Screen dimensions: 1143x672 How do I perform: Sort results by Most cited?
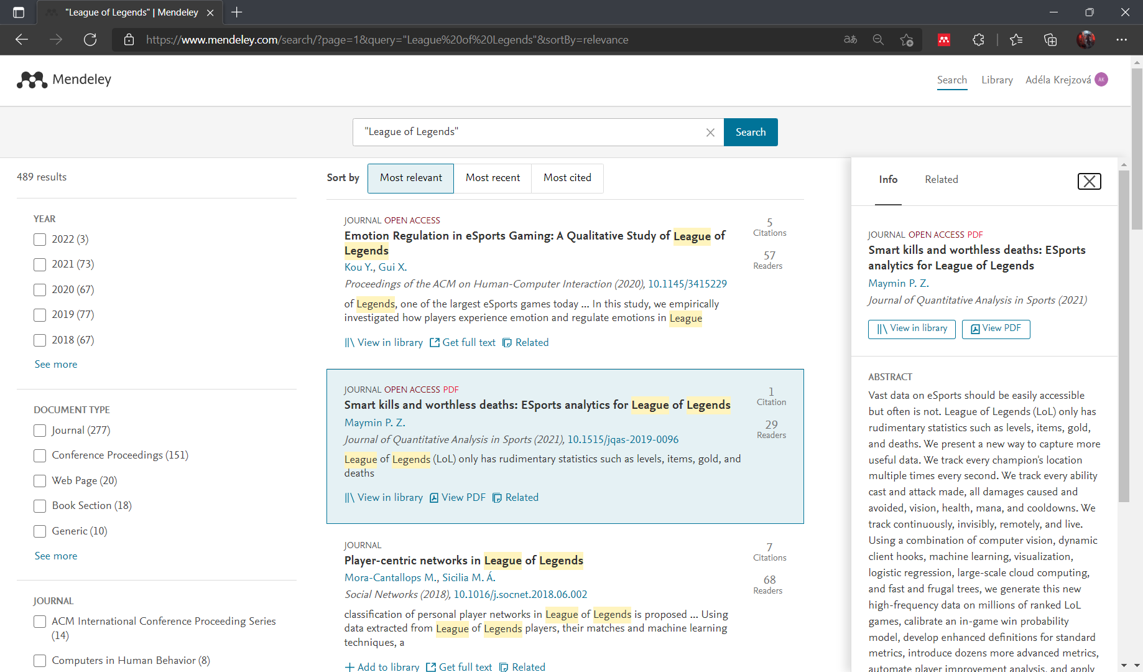[x=567, y=178]
